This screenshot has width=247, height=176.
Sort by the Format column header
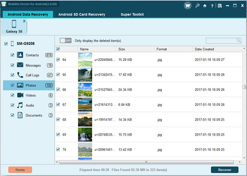pyautogui.click(x=173, y=49)
